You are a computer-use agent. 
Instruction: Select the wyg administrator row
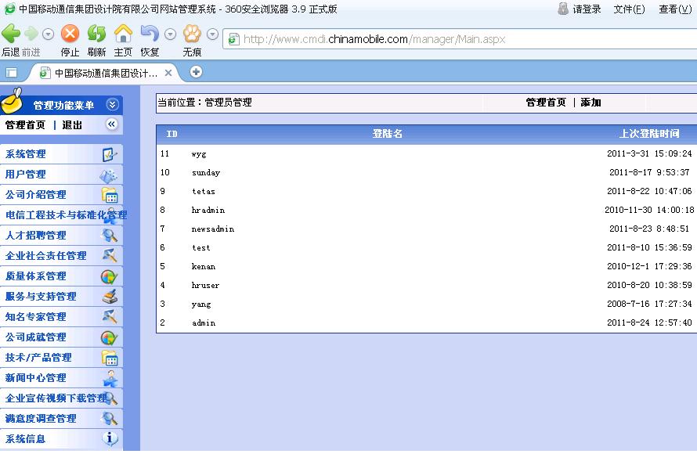[x=427, y=153]
